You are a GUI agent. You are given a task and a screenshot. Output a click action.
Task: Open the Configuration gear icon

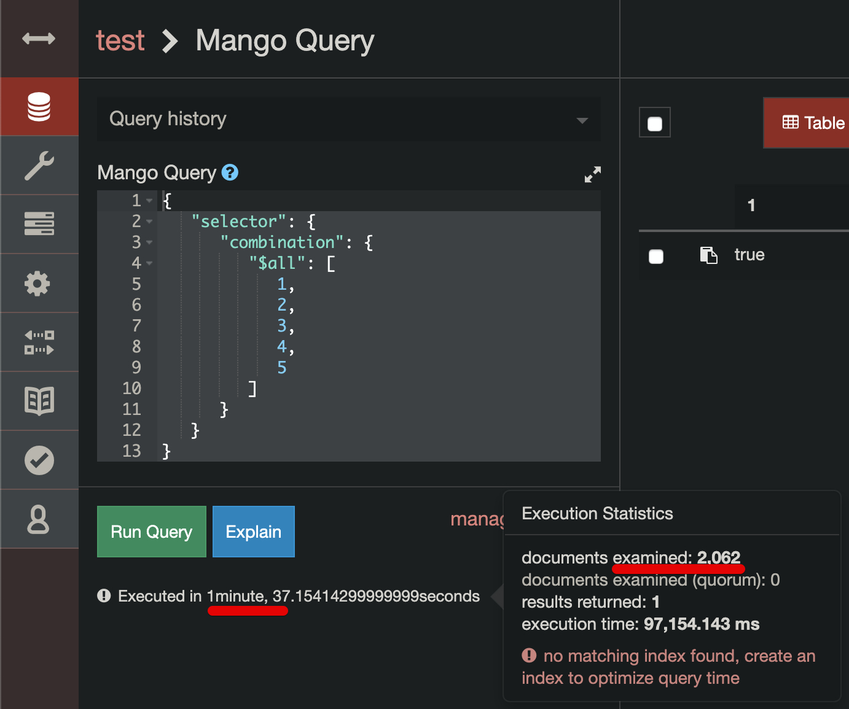pyautogui.click(x=39, y=283)
